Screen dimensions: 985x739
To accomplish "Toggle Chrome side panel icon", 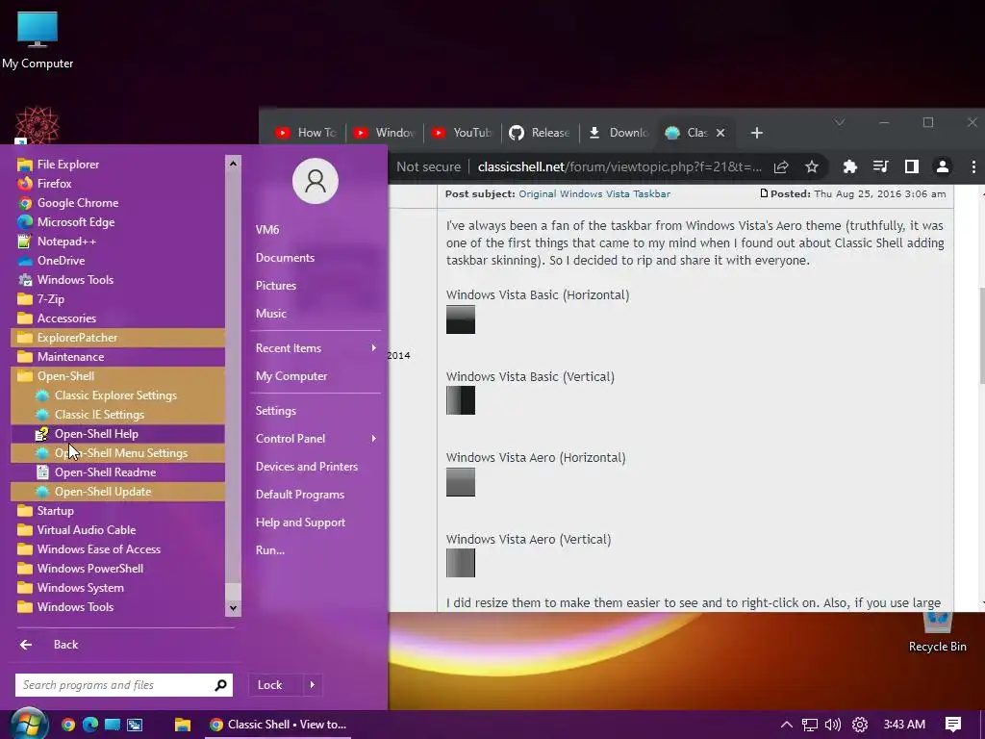I will tap(912, 166).
